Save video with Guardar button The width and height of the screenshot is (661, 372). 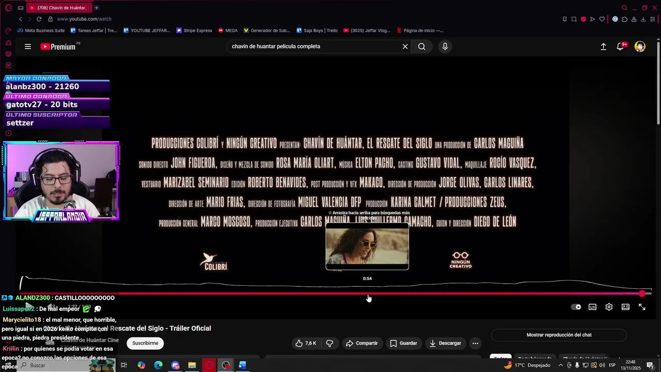403,343
